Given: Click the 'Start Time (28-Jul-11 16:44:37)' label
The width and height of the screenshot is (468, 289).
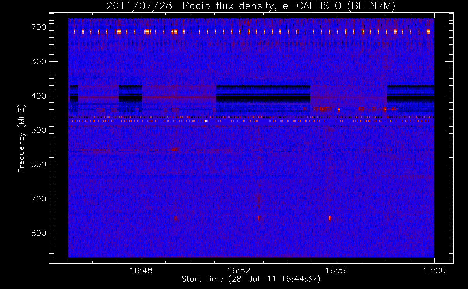Looking at the screenshot, I should pos(251,279).
